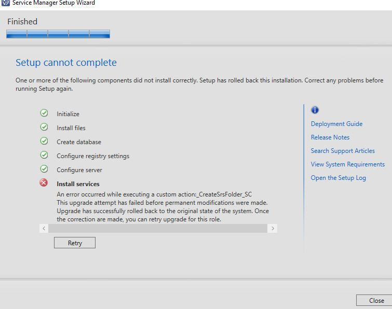Click the green check next to Install files

(x=44, y=127)
